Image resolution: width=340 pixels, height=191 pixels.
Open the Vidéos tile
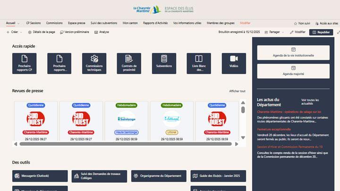[x=234, y=64]
